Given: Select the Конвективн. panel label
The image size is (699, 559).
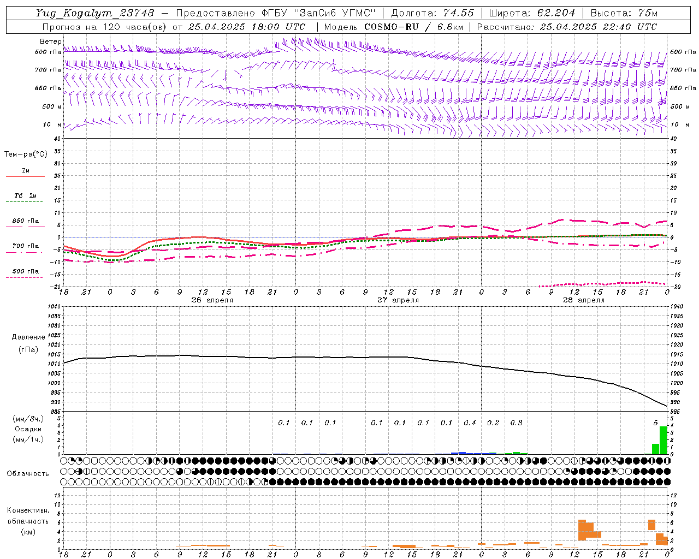Looking at the screenshot, I should tap(28, 510).
